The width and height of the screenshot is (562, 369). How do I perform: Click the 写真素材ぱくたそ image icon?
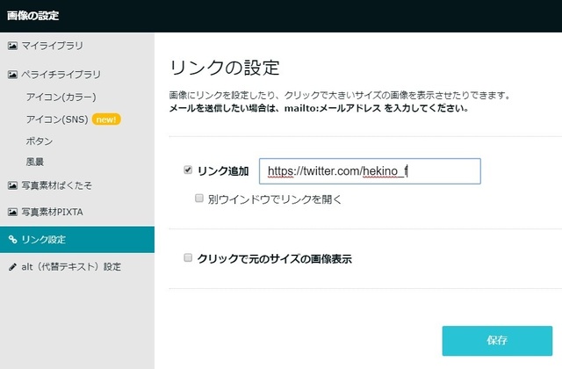12,185
